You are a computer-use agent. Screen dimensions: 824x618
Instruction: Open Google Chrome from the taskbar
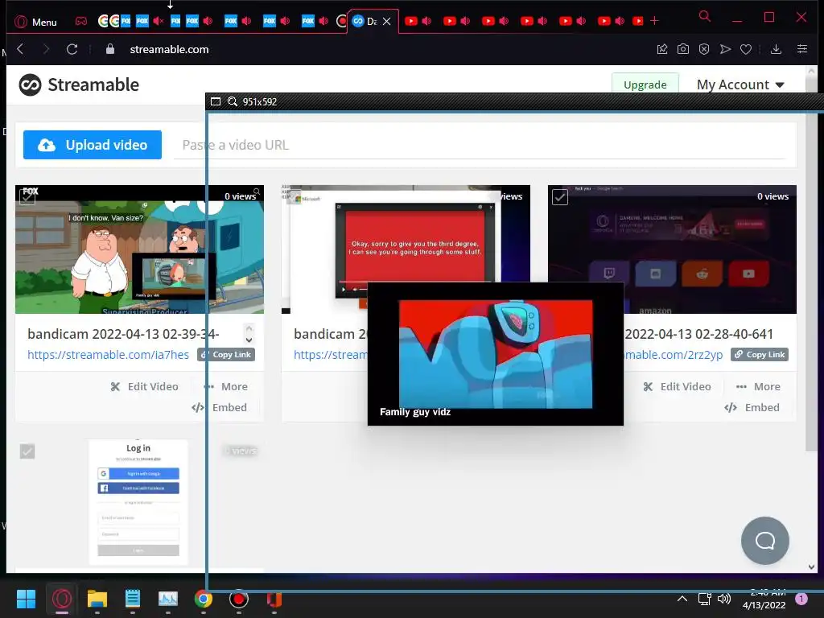pyautogui.click(x=204, y=599)
